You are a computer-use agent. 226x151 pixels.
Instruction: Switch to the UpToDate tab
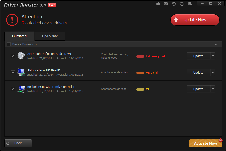click(50, 36)
